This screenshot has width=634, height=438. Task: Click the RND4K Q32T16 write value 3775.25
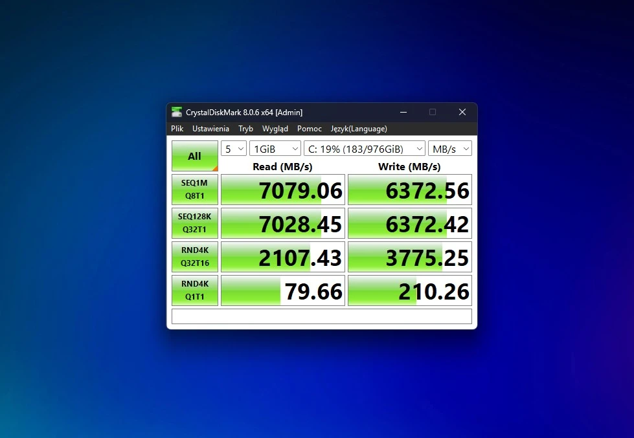coord(409,257)
